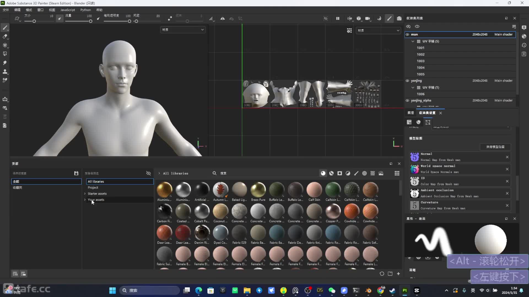Filter assets by materials sphere icon
529x297 pixels.
[323, 173]
